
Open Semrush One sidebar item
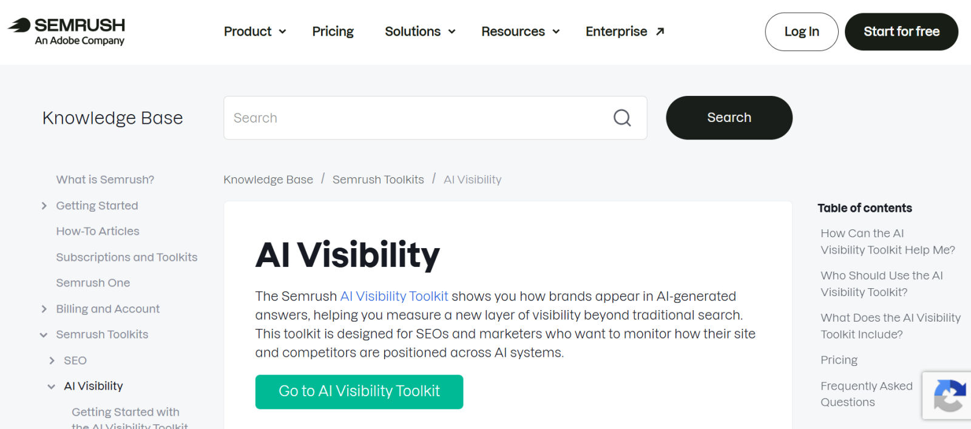[x=93, y=283]
